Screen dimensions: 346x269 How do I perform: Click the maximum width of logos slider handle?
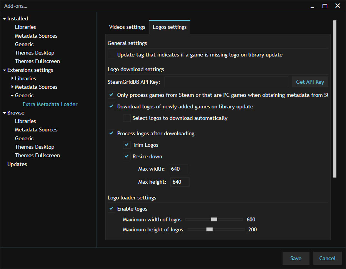[x=214, y=219]
